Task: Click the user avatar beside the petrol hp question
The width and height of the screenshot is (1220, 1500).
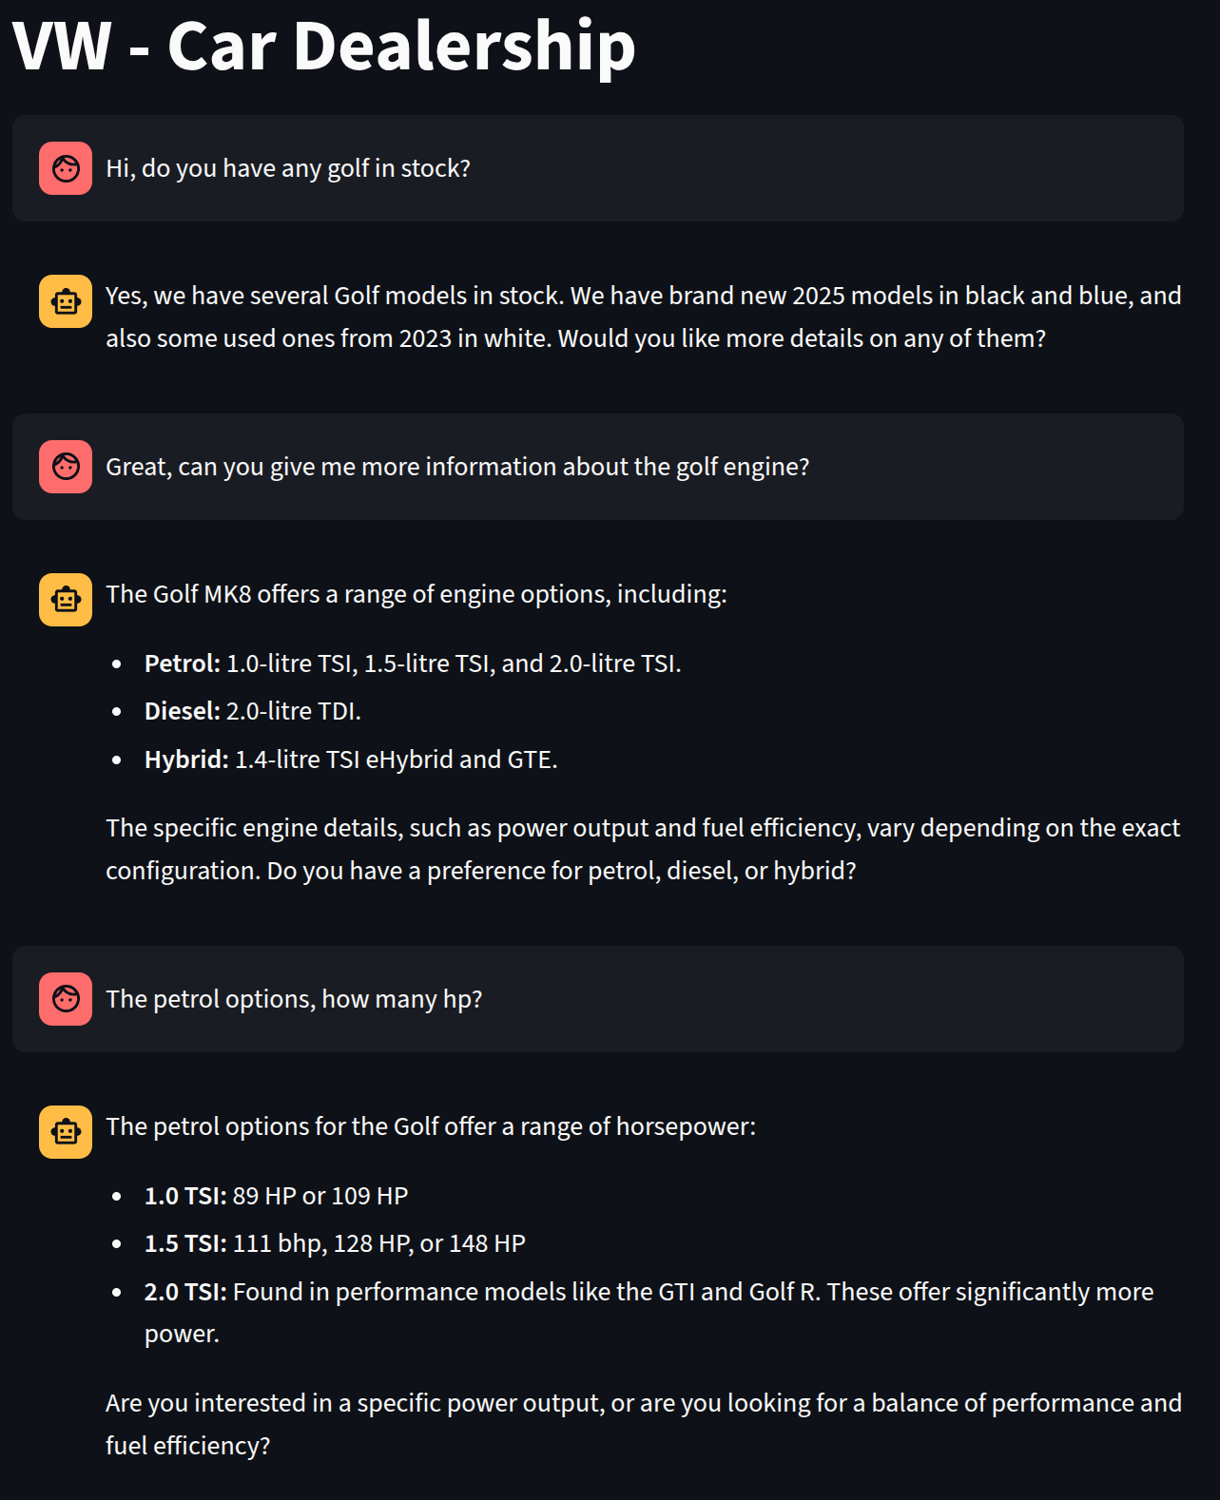Action: [x=66, y=999]
